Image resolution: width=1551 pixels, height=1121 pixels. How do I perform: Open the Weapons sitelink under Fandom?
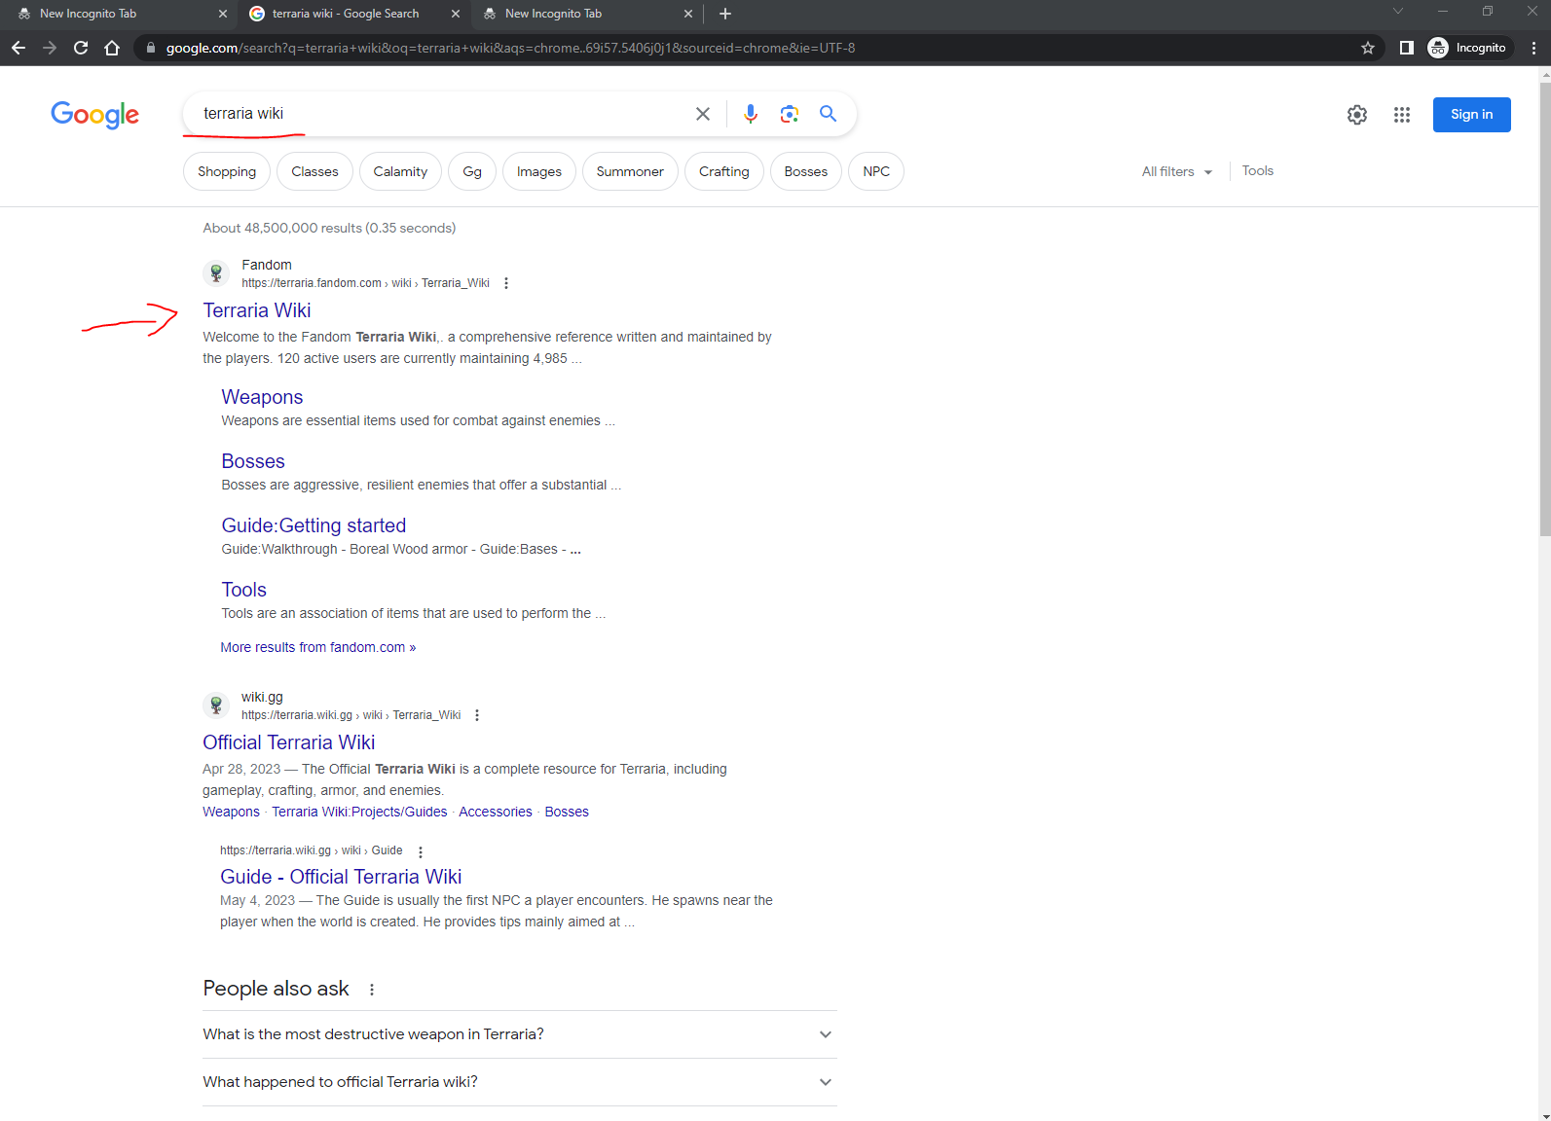click(262, 397)
